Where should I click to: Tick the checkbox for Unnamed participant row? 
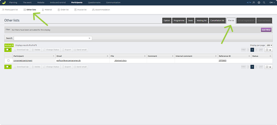8,61
